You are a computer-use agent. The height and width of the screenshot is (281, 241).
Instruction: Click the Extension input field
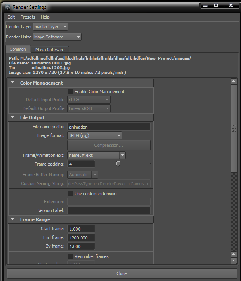109,202
